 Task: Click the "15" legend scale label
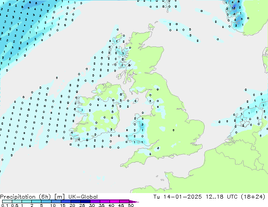point(63,205)
